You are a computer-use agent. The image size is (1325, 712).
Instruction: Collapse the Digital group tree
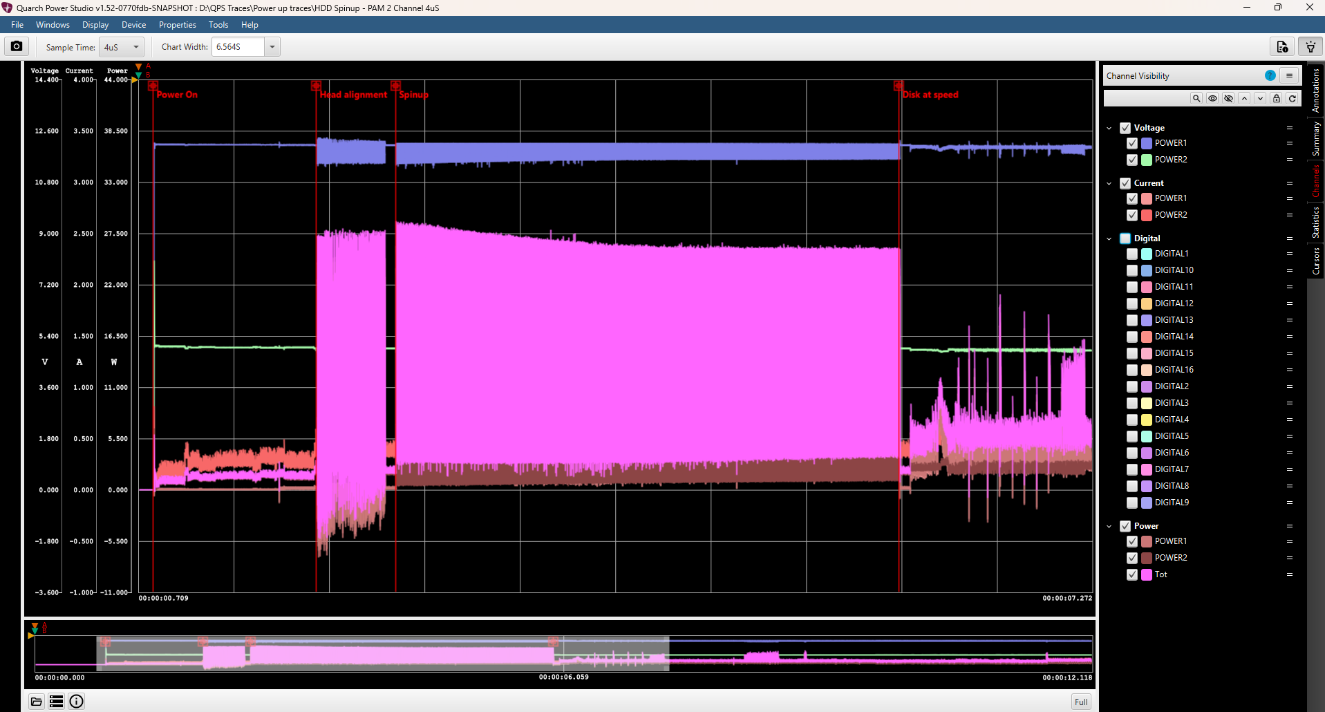tap(1109, 238)
